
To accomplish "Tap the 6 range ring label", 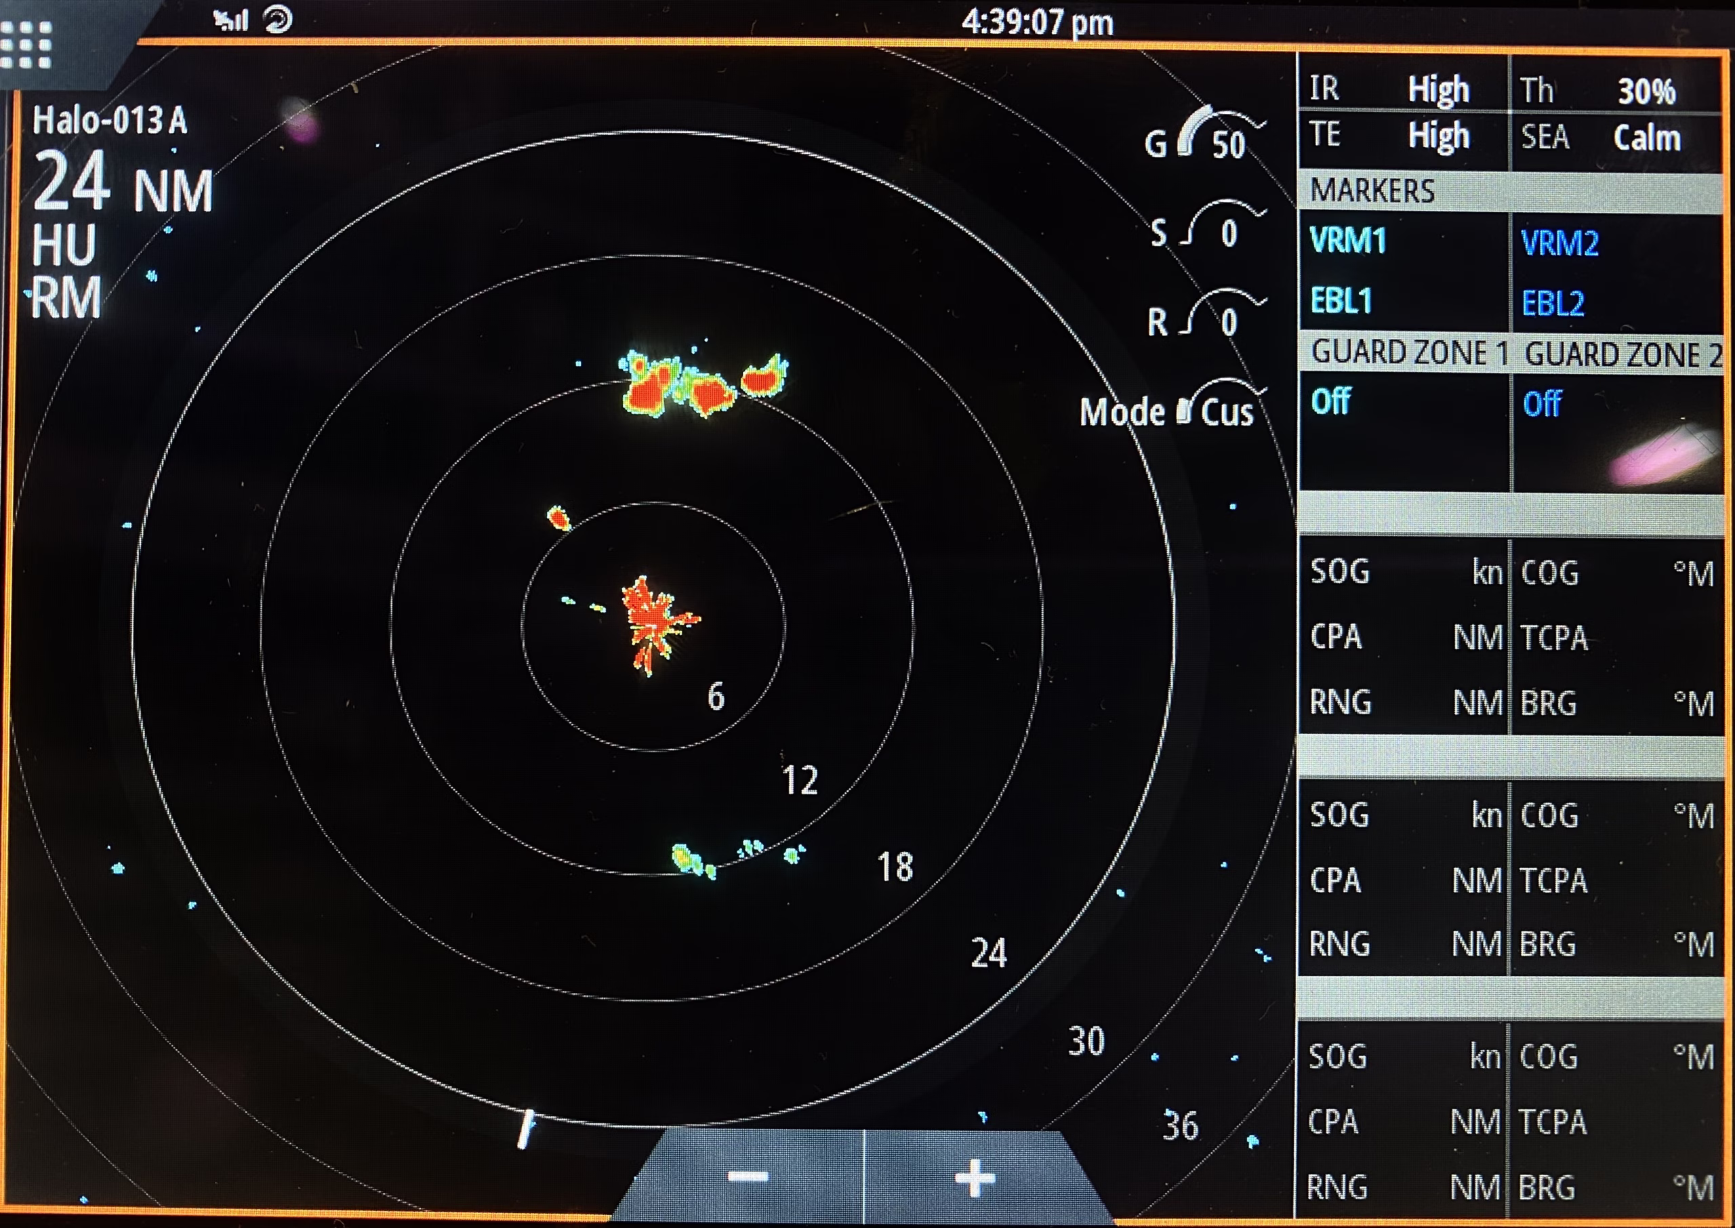I will click(715, 697).
